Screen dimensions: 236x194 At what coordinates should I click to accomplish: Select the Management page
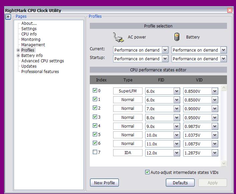point(33,45)
